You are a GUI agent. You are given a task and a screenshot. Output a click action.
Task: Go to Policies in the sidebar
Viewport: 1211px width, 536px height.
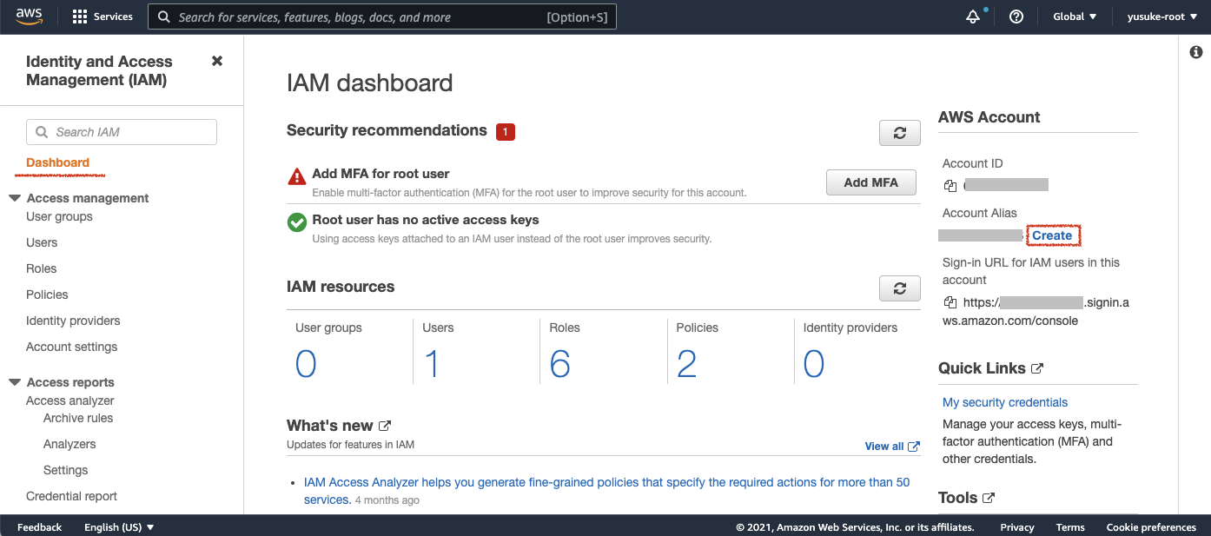point(47,294)
